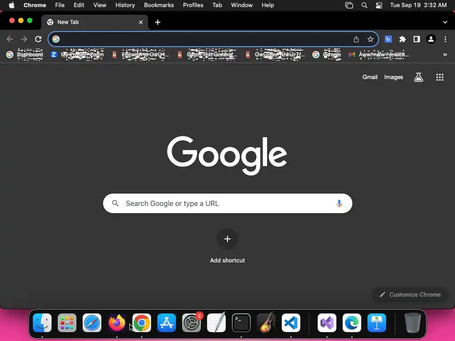The width and height of the screenshot is (455, 341).
Task: Open the Google apps grid
Action: click(x=440, y=77)
